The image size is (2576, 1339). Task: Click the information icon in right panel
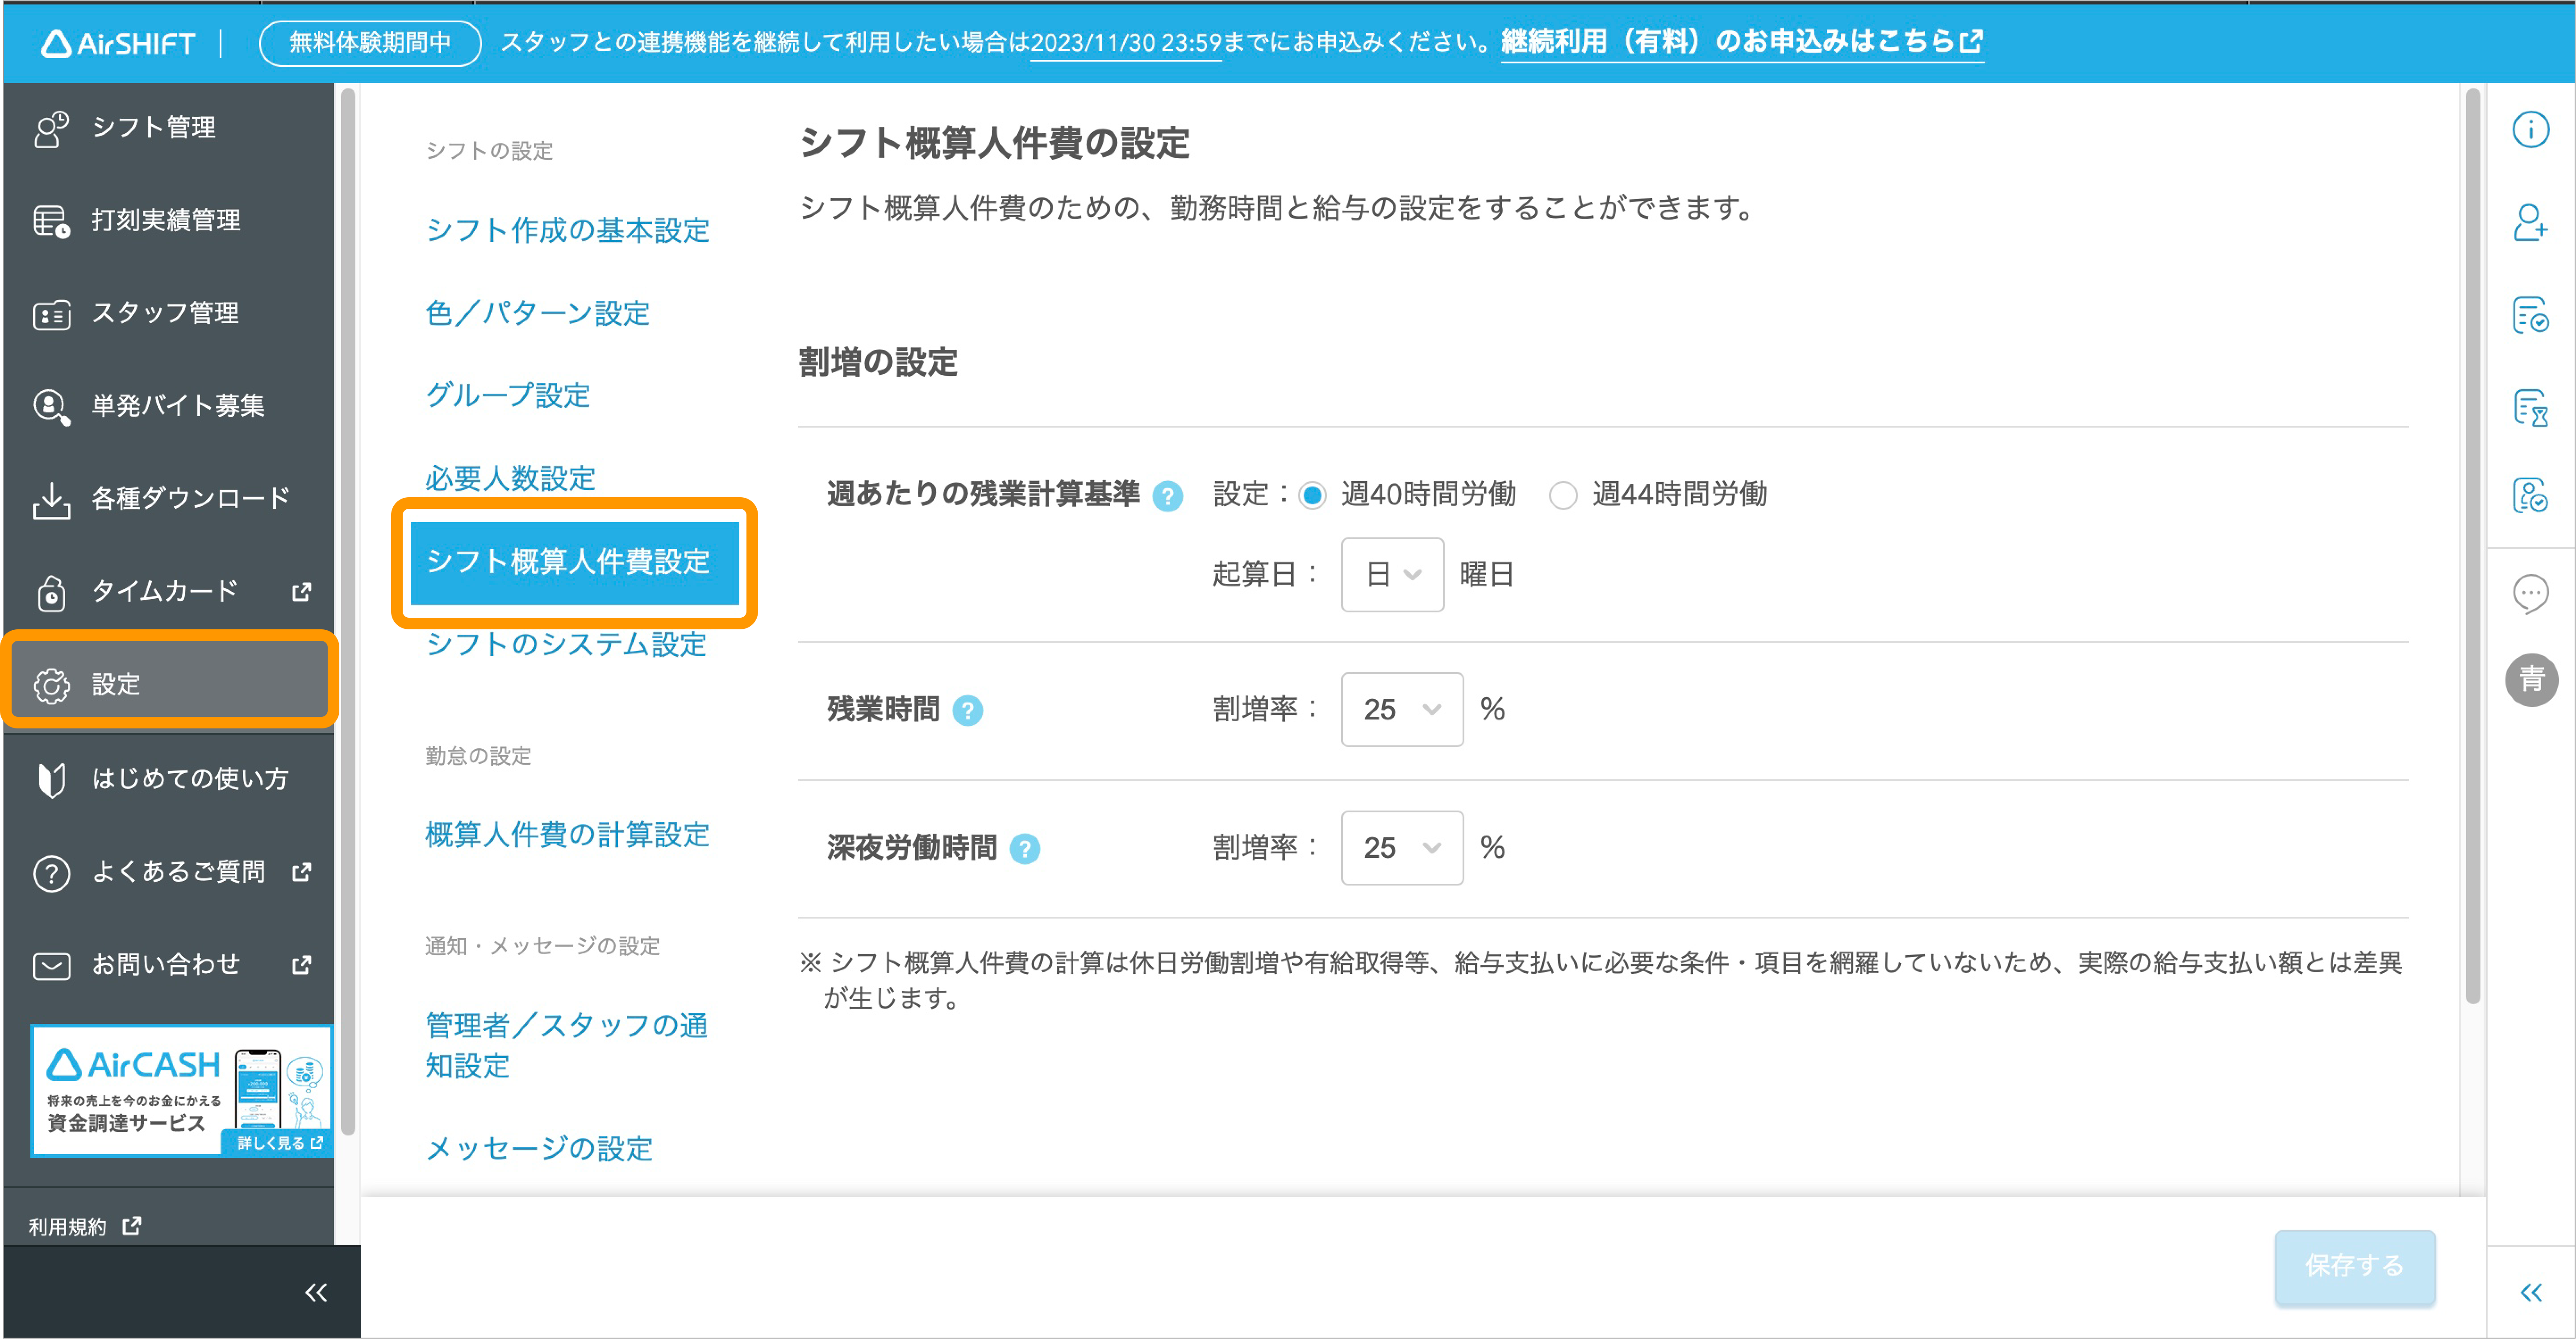(x=2530, y=129)
